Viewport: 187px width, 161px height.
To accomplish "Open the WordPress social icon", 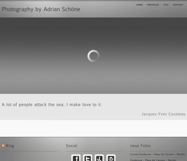I will coord(111,158).
